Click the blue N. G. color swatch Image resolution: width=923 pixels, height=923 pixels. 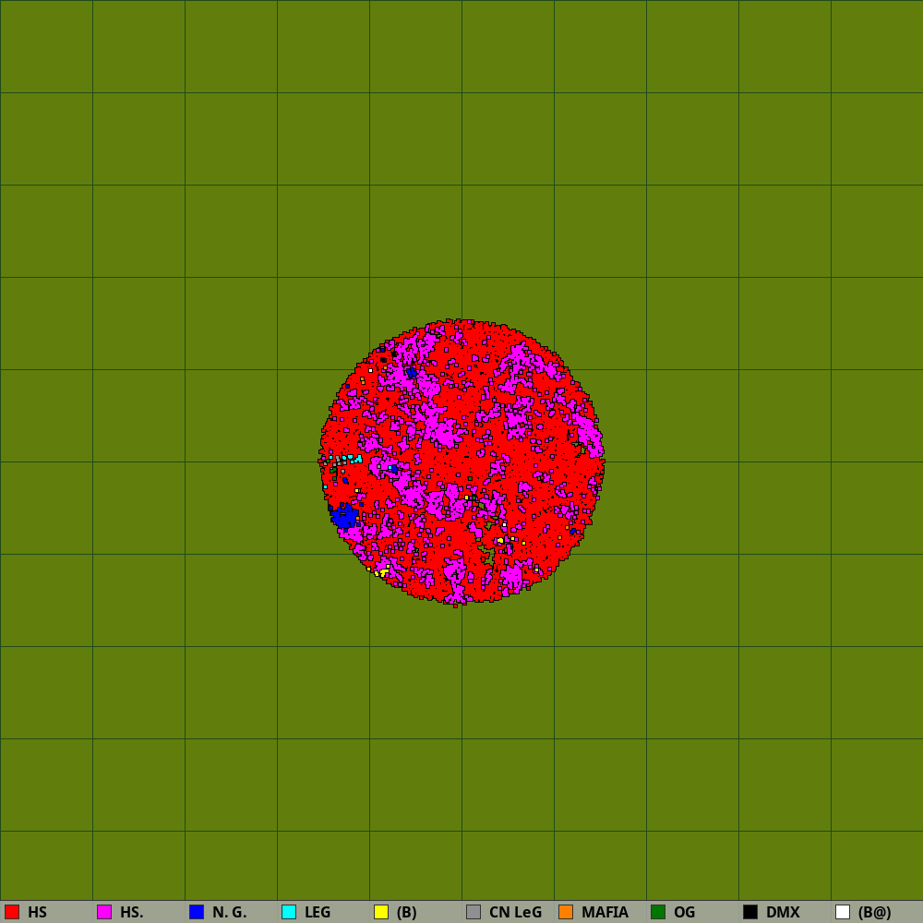197,912
